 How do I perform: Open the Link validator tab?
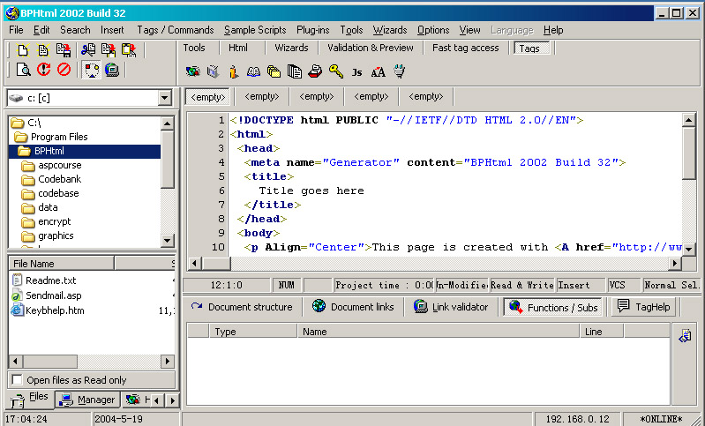[x=451, y=307]
